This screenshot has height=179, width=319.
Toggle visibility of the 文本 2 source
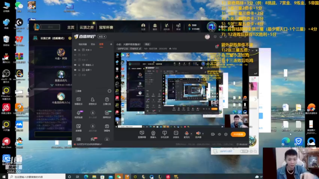pos(75,60)
